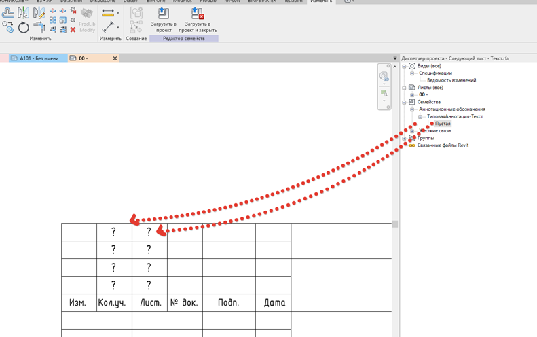Click the Кол.уч. header cell
The image size is (537, 337).
pyautogui.click(x=114, y=303)
